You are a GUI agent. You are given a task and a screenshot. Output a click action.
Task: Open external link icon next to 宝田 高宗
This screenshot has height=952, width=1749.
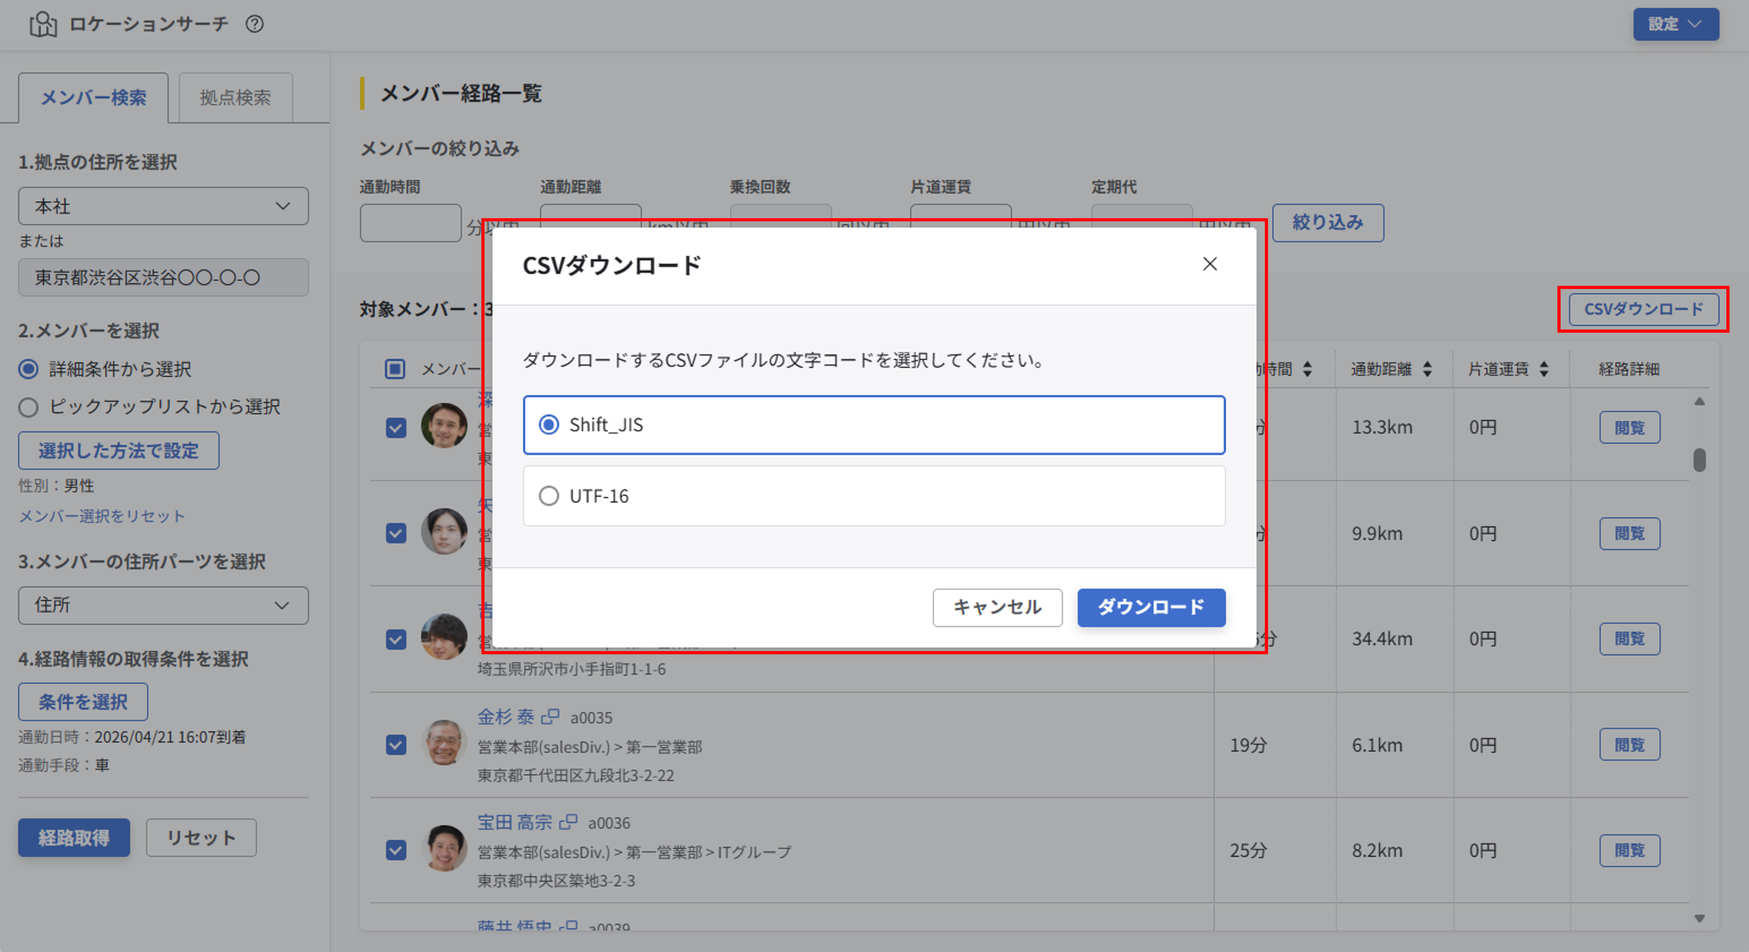(568, 822)
